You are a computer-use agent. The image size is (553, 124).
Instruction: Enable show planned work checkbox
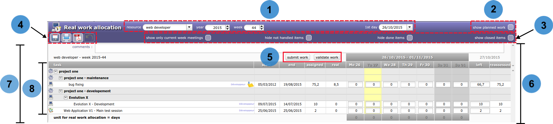(511, 27)
